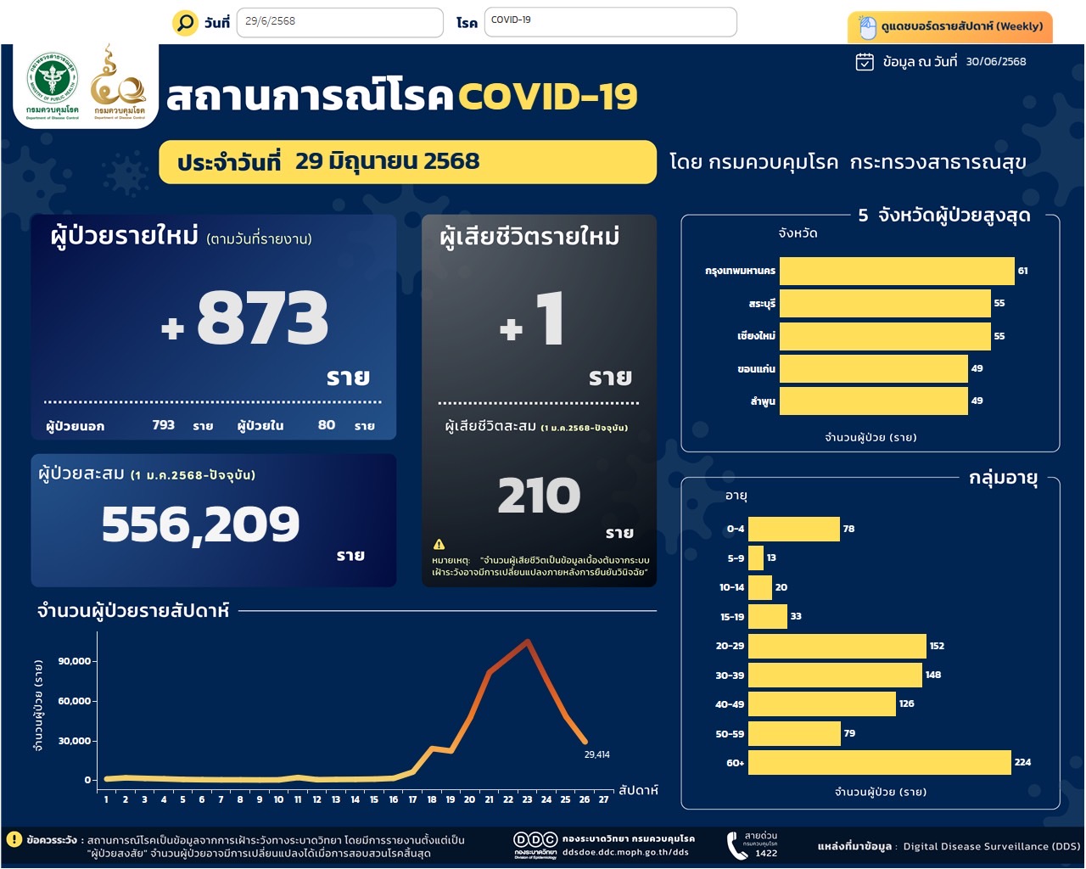This screenshot has width=1086, height=869.
Task: Click the golden anniversary emblem logo
Action: click(119, 82)
